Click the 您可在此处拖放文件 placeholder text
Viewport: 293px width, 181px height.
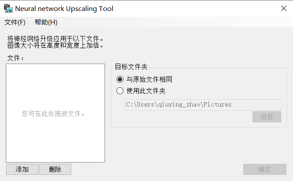[x=53, y=114]
